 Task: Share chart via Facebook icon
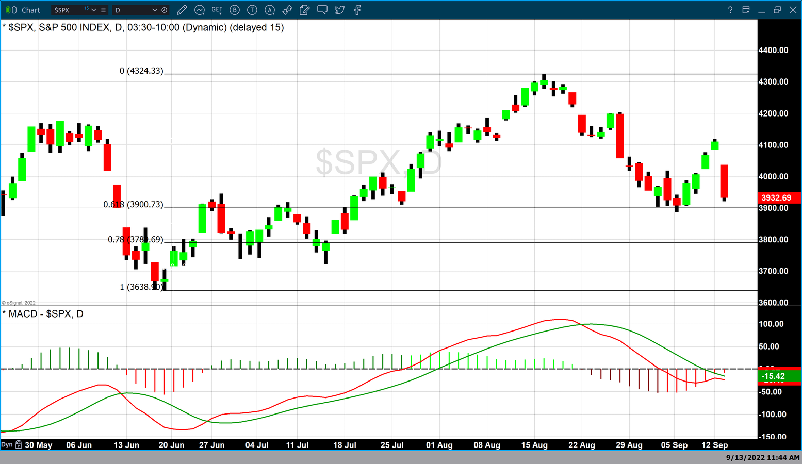tap(357, 10)
